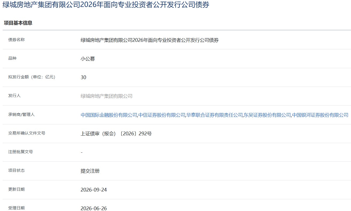Click the 拟发行金额（单位：亿元） label
Screen dimensions: 351x211
(32, 77)
